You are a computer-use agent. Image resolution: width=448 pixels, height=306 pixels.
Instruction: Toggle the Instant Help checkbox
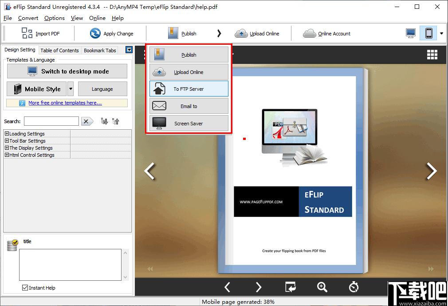click(25, 288)
